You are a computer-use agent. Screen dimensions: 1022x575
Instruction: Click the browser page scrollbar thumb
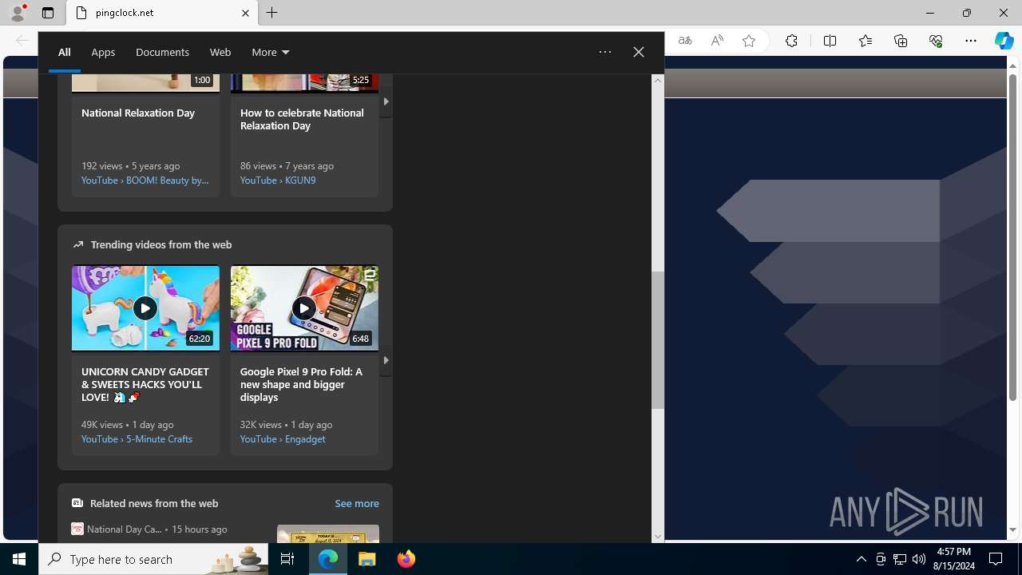pos(1013,237)
